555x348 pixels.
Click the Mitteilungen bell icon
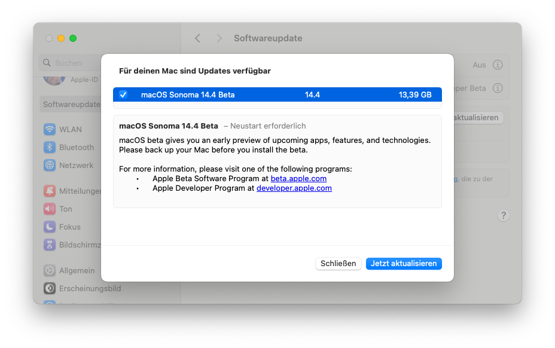pyautogui.click(x=50, y=191)
